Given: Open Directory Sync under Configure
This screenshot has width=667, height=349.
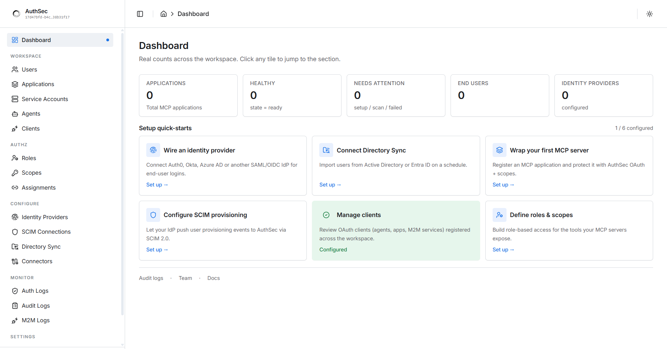Looking at the screenshot, I should pyautogui.click(x=60, y=247).
